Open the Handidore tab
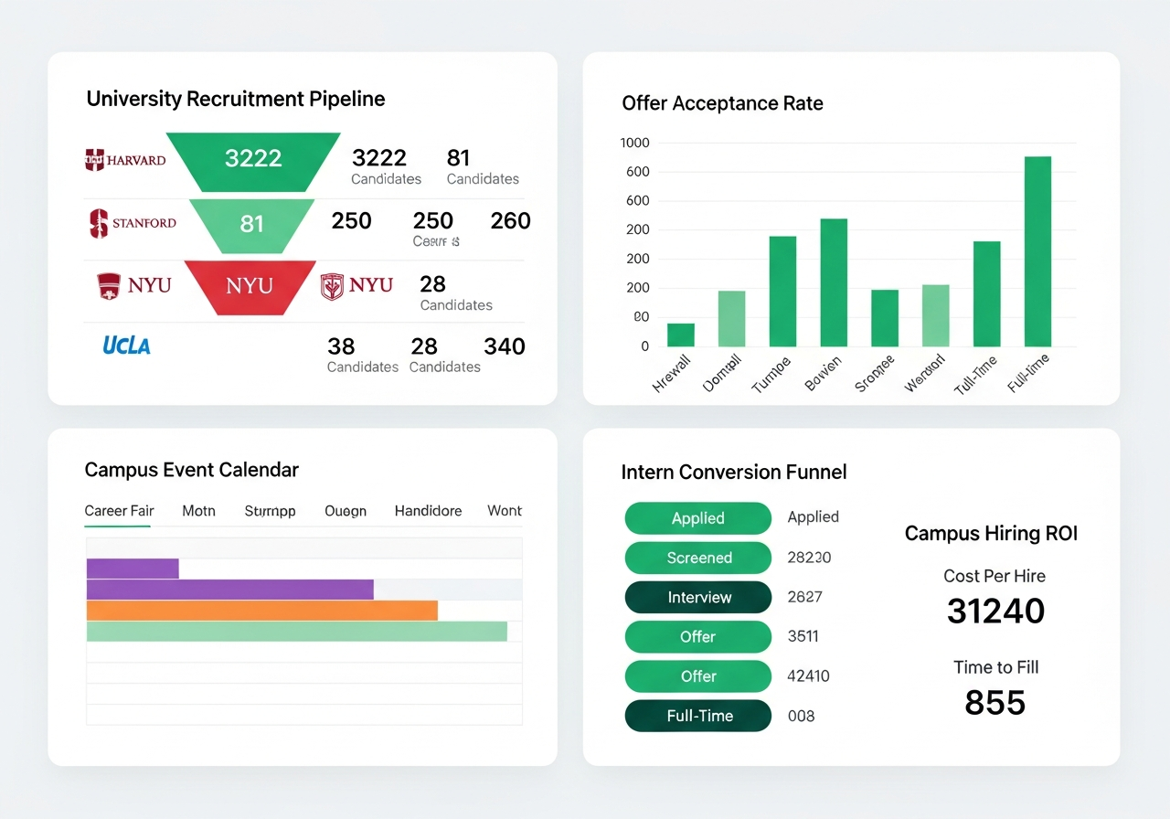The image size is (1170, 819). 428,511
